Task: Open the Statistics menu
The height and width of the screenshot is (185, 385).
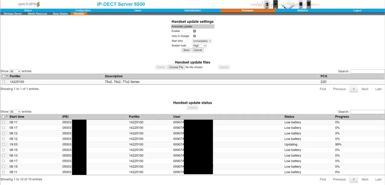Action: (x=302, y=10)
